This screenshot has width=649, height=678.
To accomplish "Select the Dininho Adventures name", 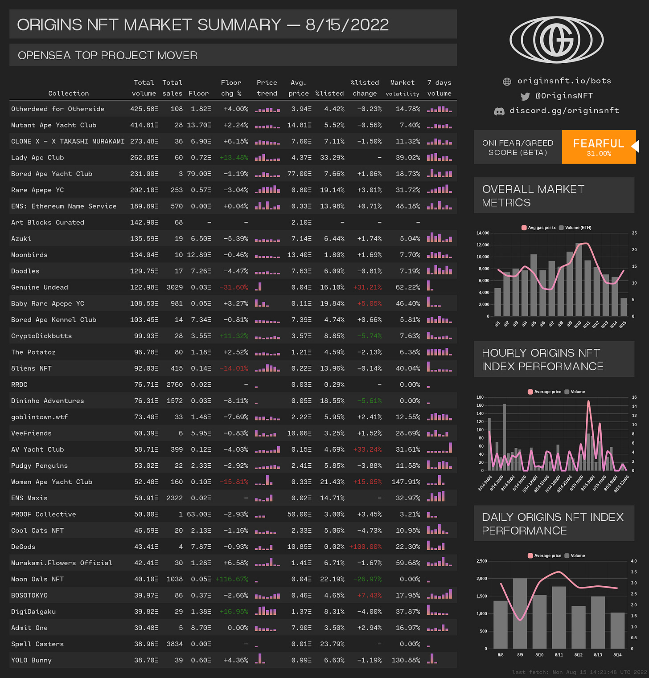I will [48, 401].
